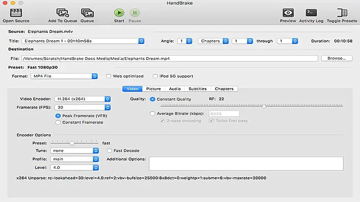Screen dimensions: 360x202
Task: Show the Activity Log terminal icon
Action: 311,13
